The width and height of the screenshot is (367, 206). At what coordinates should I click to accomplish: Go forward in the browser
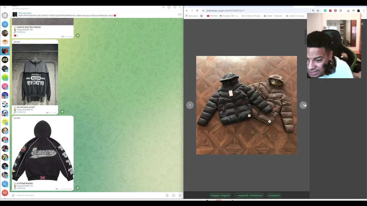(192, 11)
